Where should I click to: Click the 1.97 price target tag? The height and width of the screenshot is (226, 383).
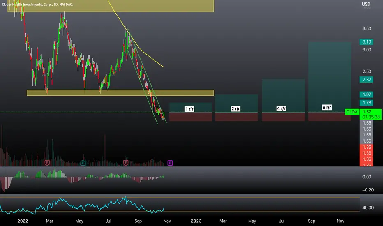click(x=366, y=95)
